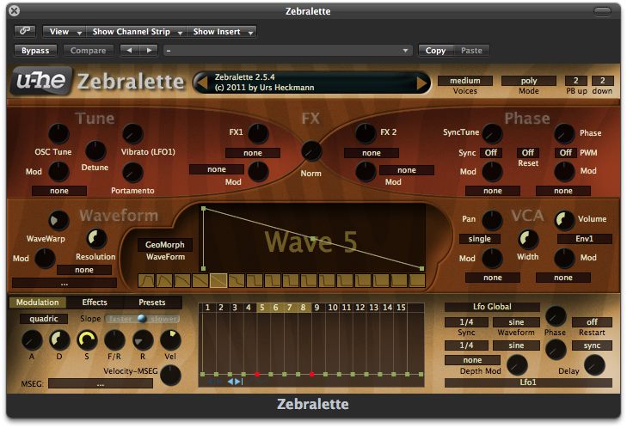The height and width of the screenshot is (428, 627).
Task: Click the Phase knob in Phase section
Action: [x=564, y=134]
